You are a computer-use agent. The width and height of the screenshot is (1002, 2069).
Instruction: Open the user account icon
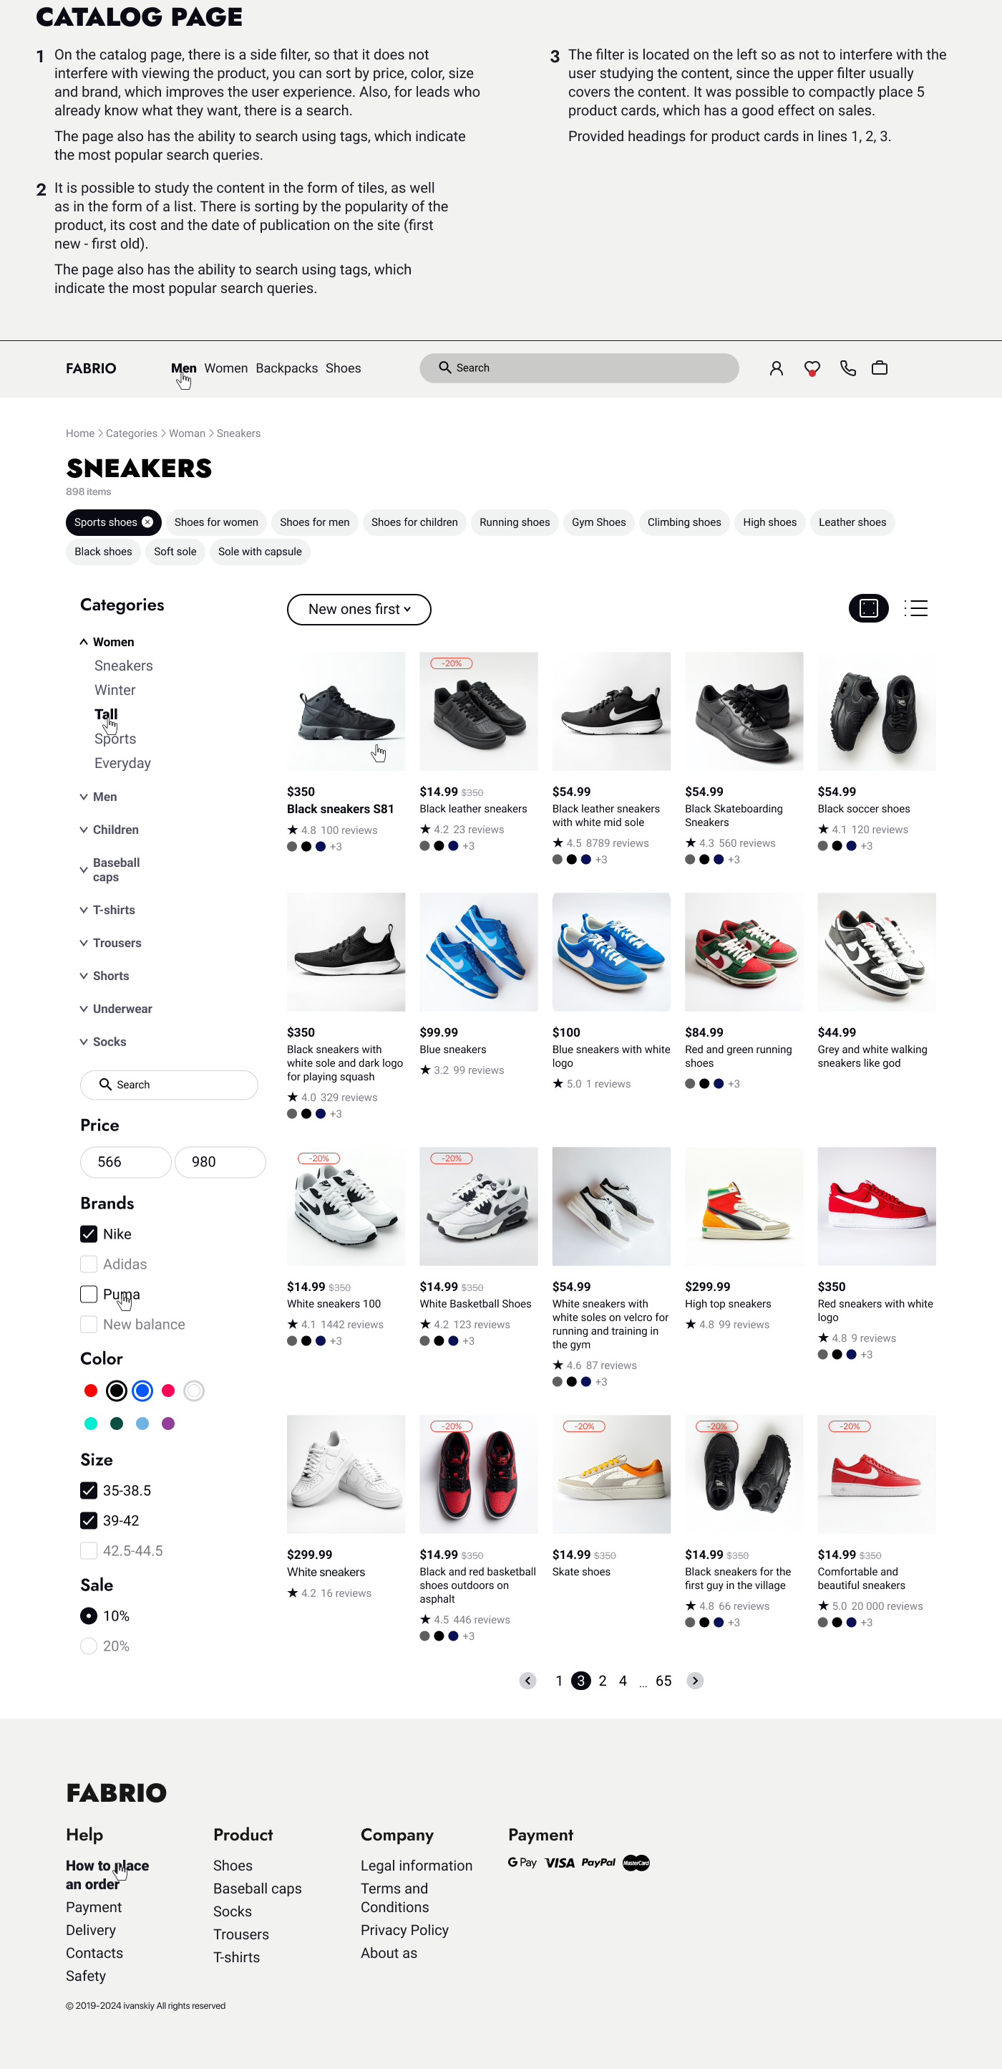click(776, 368)
